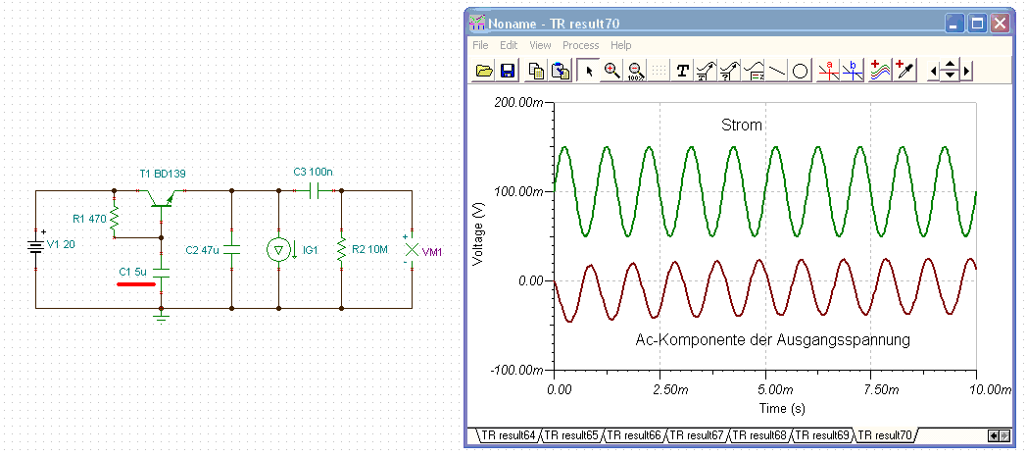Viewport: 1026px width, 456px height.
Task: Add more curves with plus-curves icon
Action: pos(881,71)
